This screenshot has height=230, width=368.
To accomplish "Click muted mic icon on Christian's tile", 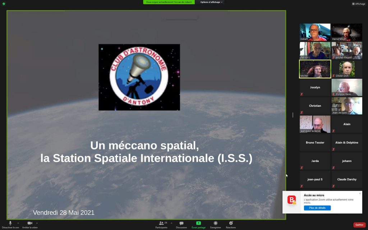I will click(x=302, y=112).
